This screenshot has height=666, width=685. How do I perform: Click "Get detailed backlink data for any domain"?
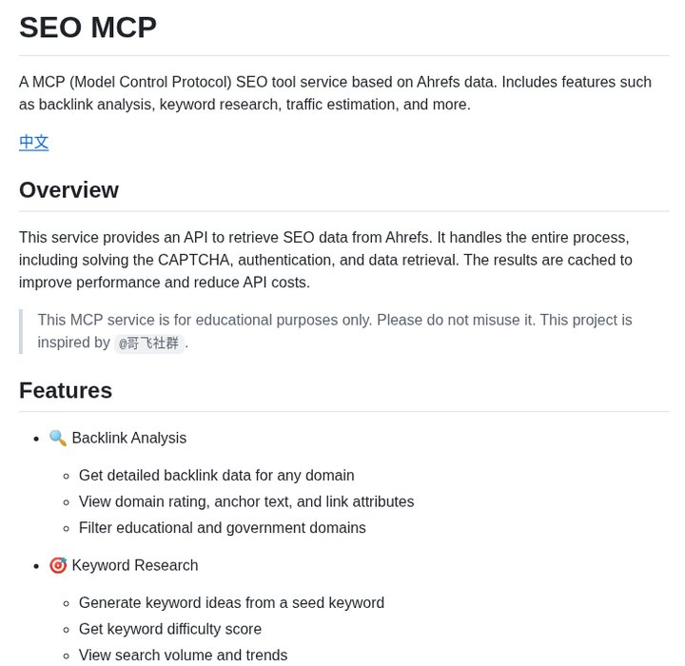coord(216,475)
